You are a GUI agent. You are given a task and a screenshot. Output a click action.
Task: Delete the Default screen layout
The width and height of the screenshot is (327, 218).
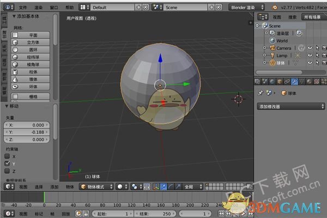(x=146, y=7)
